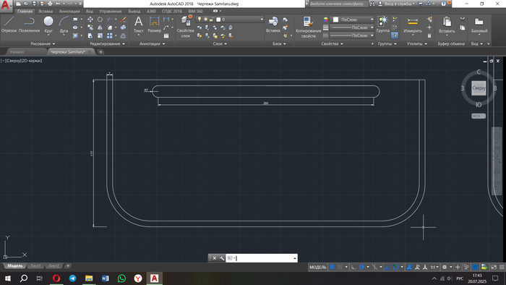Open the object color ПоСлою swatch dropdown
The width and height of the screenshot is (506, 285).
coord(353,20)
